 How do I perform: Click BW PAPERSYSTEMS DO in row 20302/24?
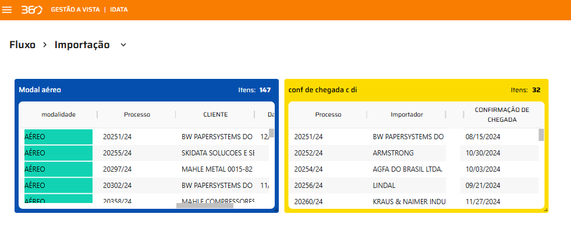point(217,186)
